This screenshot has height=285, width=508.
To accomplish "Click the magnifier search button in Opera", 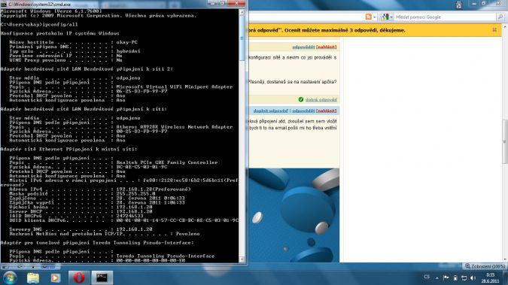I will [x=500, y=17].
